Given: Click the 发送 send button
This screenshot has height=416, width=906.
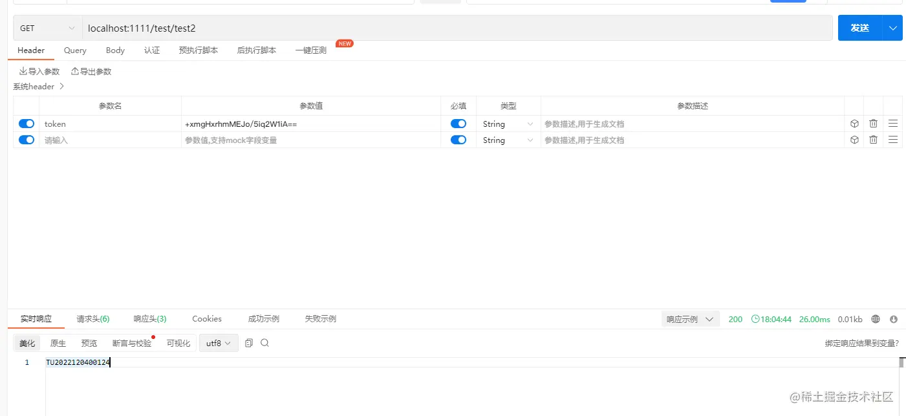Looking at the screenshot, I should click(860, 28).
